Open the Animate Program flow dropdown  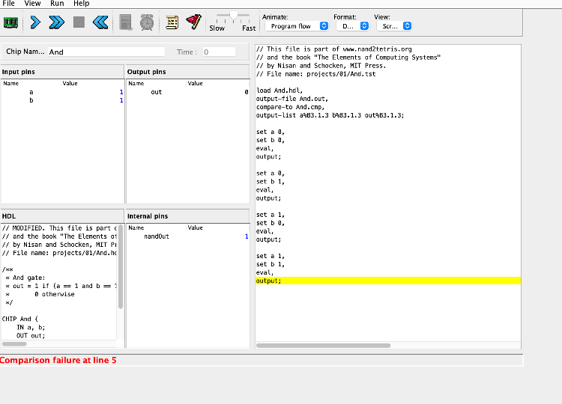click(x=296, y=26)
